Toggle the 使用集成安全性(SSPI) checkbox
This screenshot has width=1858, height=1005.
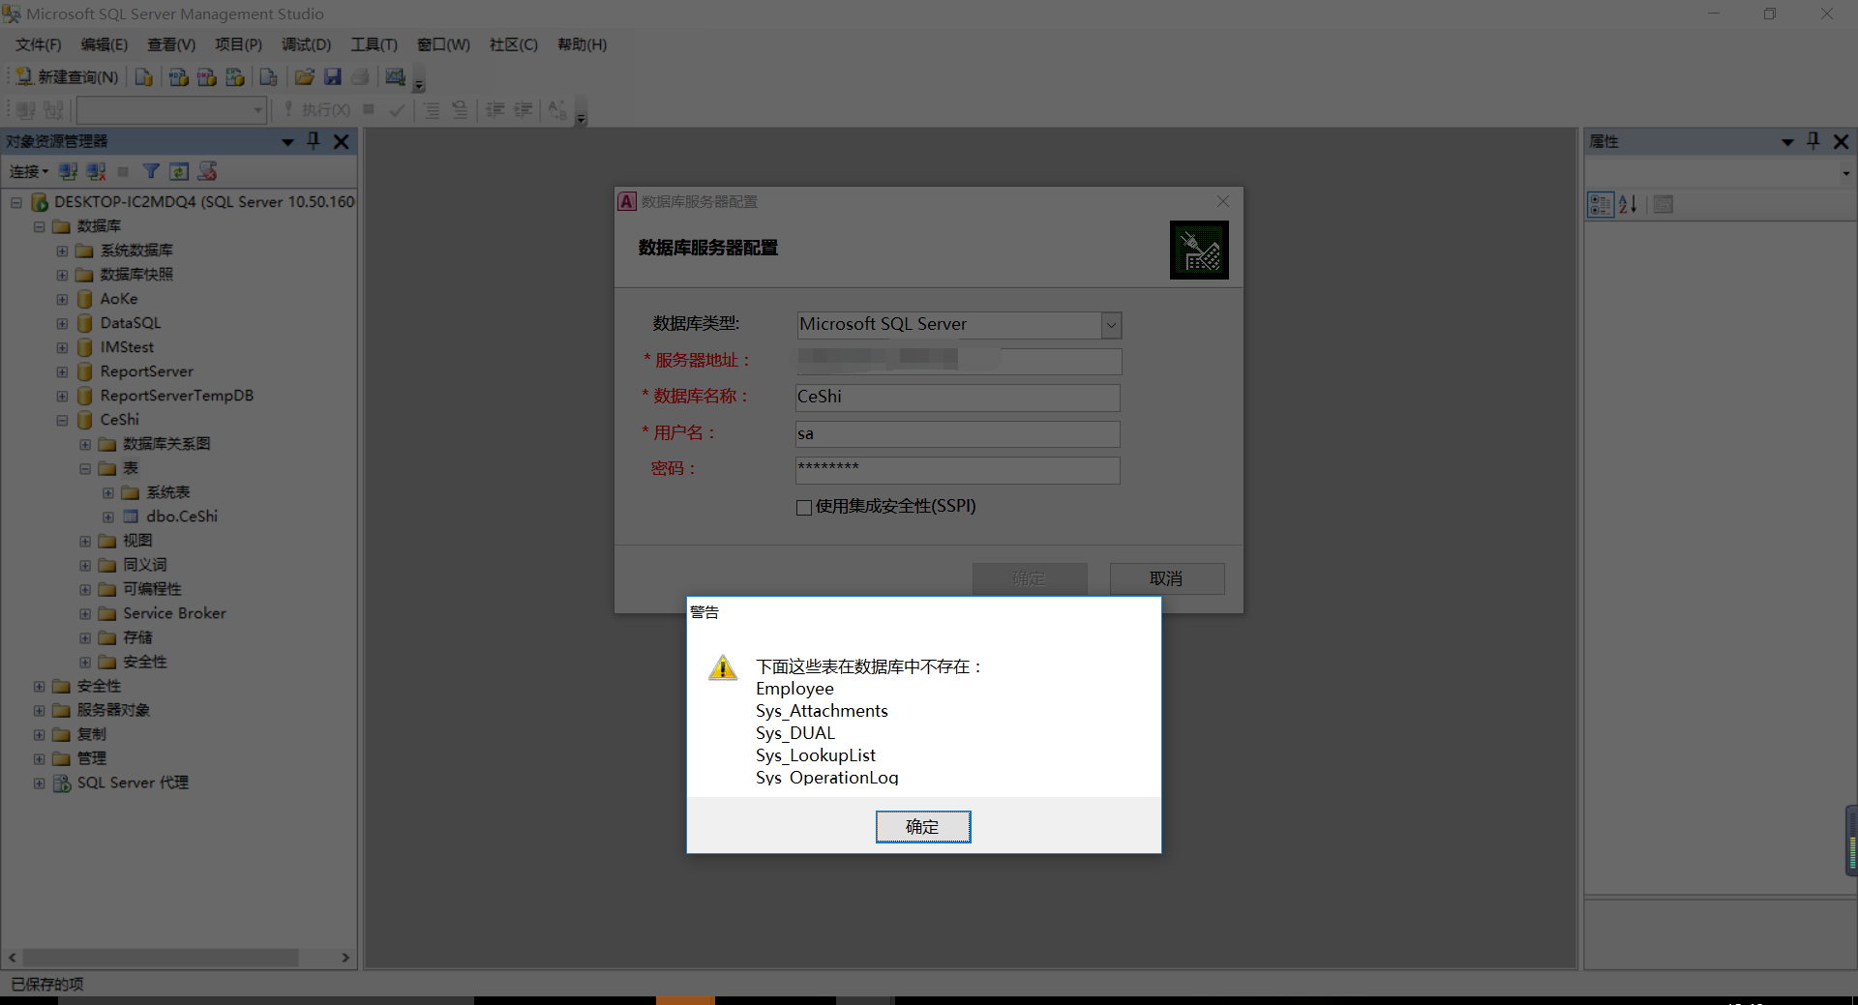[x=804, y=507]
